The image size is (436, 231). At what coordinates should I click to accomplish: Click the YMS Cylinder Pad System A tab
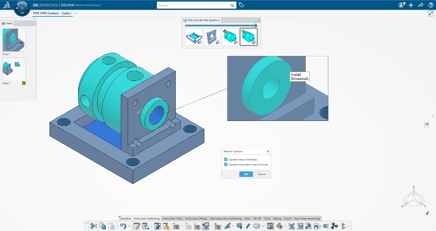coord(202,20)
